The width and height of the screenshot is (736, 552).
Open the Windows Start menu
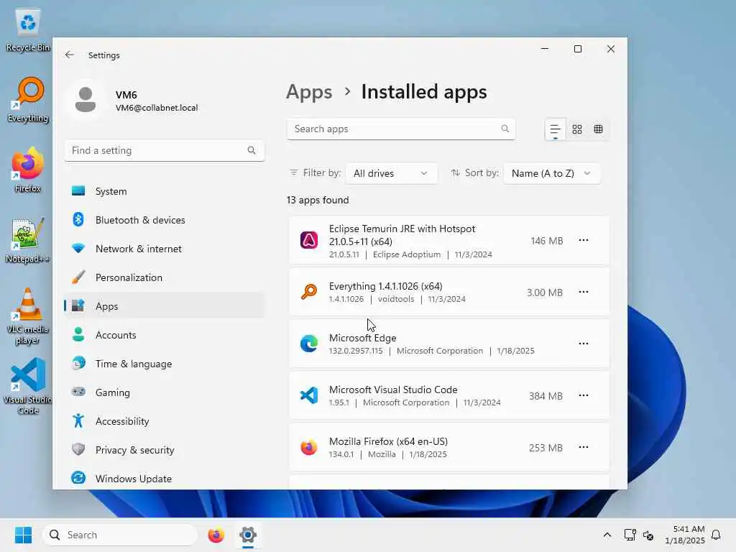(x=24, y=535)
